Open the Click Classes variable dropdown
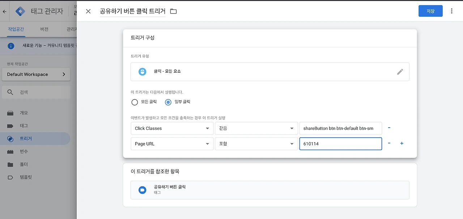The height and width of the screenshot is (219, 463). 172,128
